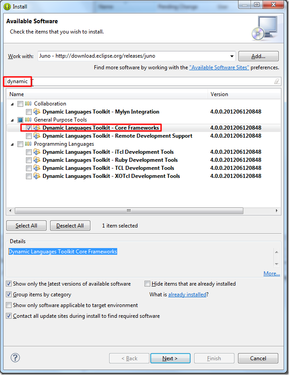This screenshot has width=289, height=375.
Task: Click the Add... button
Action: coord(258,56)
